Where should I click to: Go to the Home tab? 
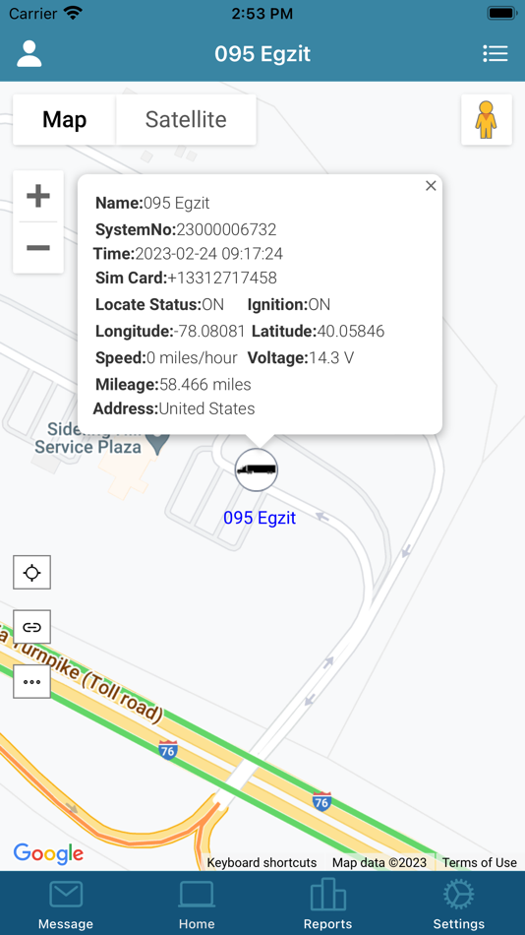coord(197,904)
